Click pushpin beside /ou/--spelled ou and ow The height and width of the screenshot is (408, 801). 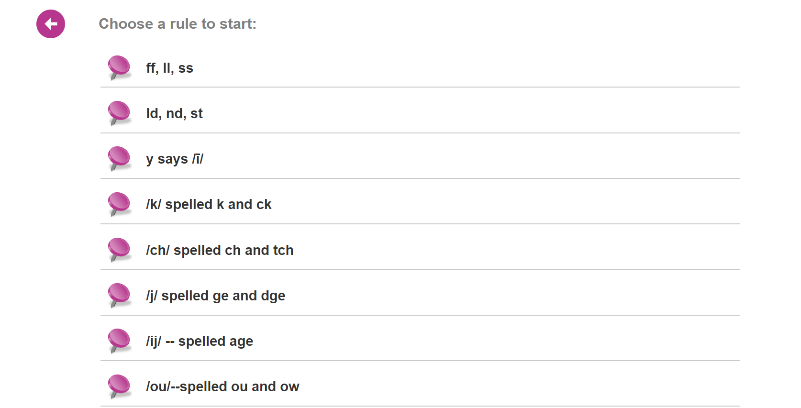119,386
